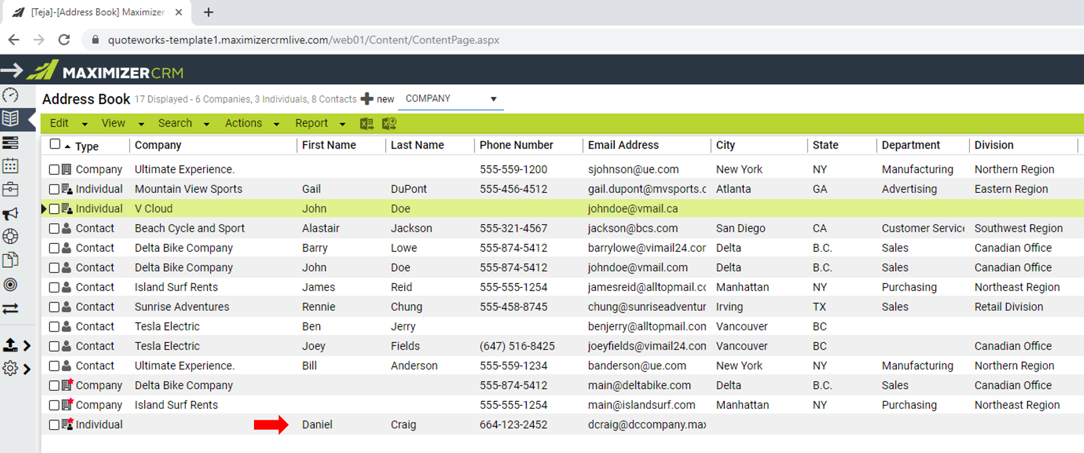Open the briefcase Opportunities sidebar icon

[x=10, y=190]
